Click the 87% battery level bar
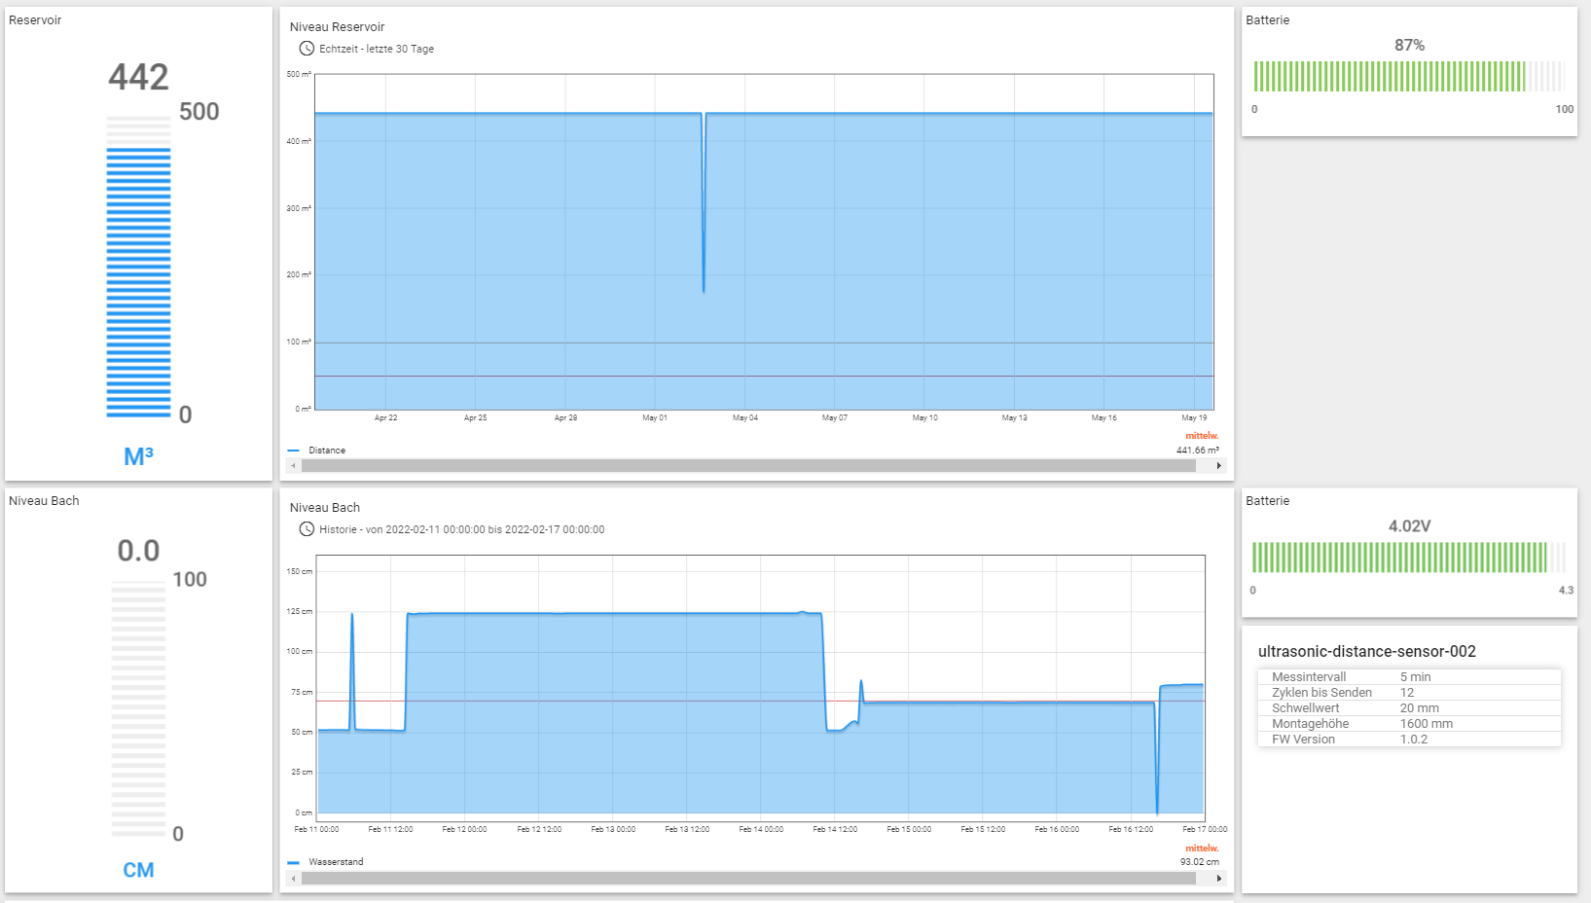 coord(1408,77)
